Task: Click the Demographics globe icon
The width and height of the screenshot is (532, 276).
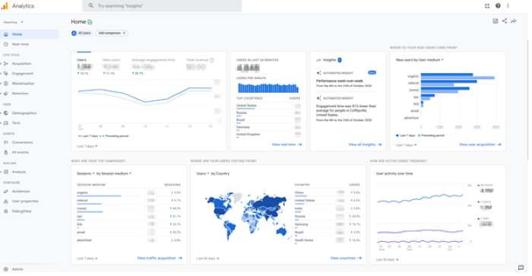Action: click(x=6, y=113)
